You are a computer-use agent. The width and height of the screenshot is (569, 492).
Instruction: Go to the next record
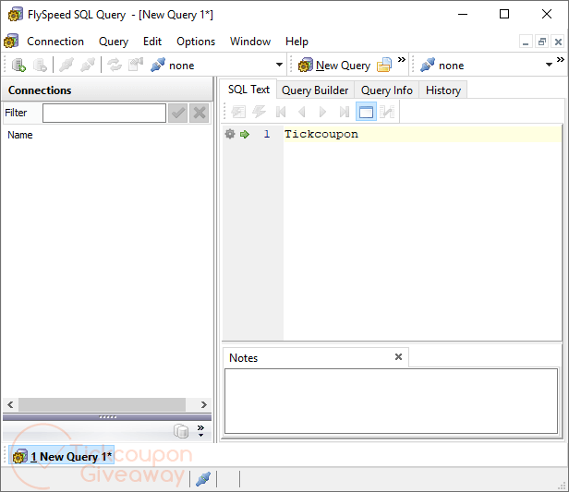pyautogui.click(x=322, y=112)
